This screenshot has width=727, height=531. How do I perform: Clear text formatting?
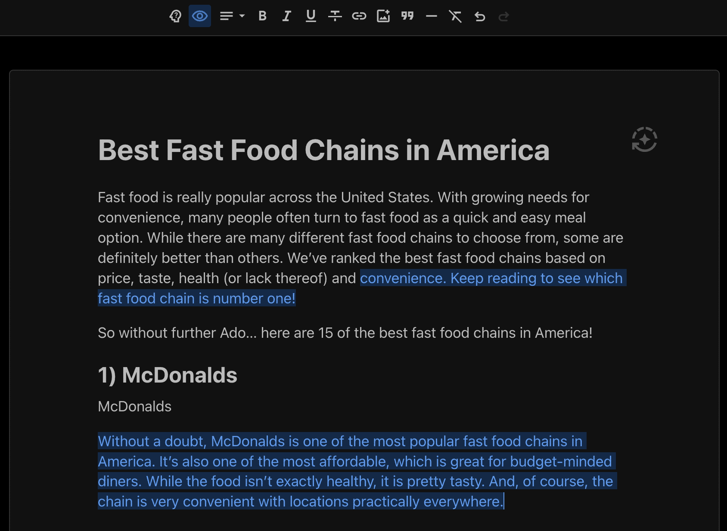coord(455,16)
